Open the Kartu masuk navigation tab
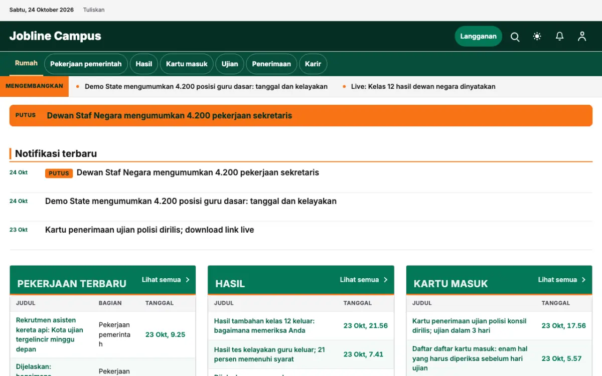 tap(187, 64)
